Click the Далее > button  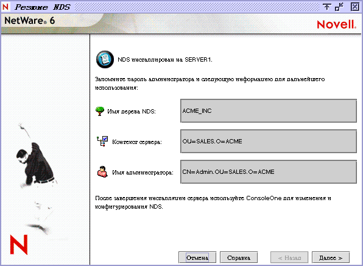(331, 257)
